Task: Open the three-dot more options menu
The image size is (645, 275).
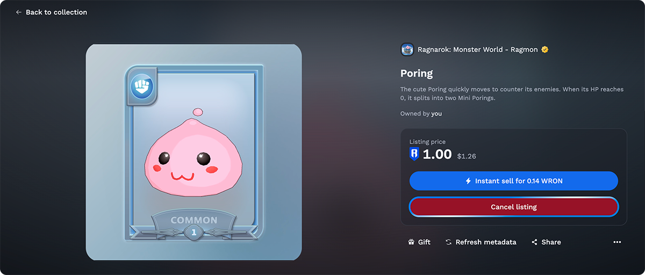Action: (x=617, y=242)
